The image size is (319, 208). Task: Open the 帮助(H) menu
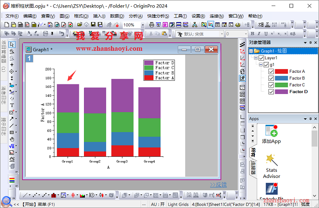coord(255,16)
